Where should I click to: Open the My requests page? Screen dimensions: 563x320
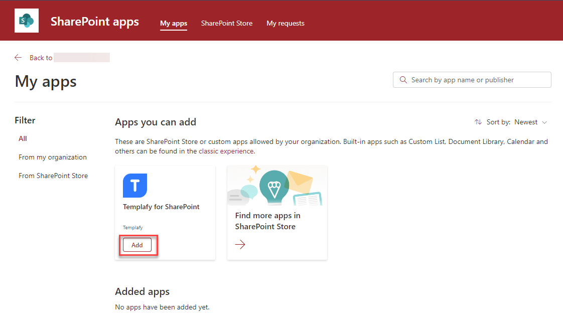[x=286, y=23]
